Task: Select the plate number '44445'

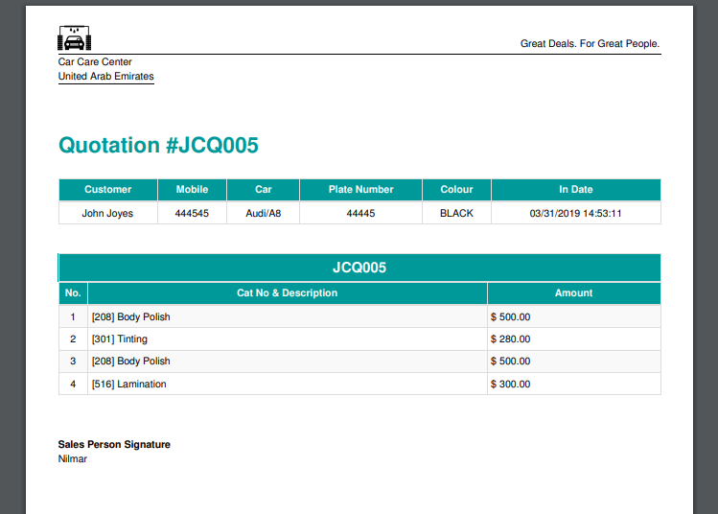Action: [360, 214]
